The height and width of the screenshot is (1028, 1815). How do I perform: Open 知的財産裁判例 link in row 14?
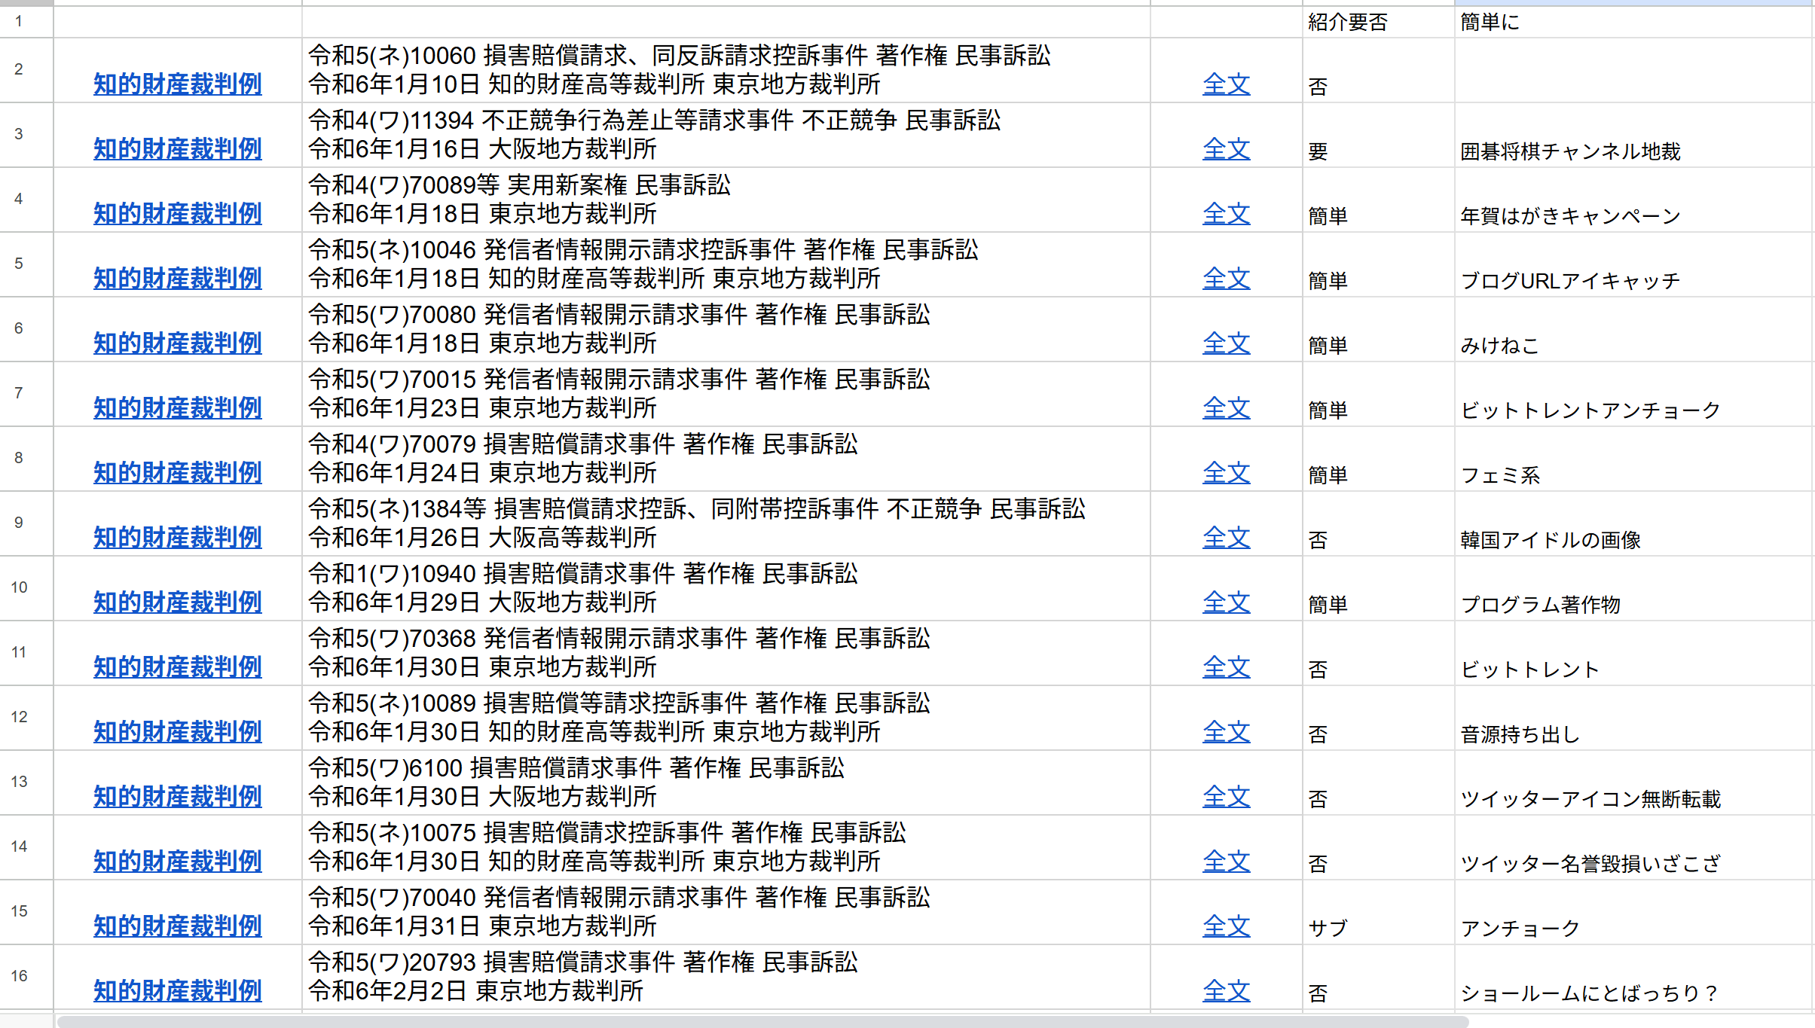pos(177,861)
